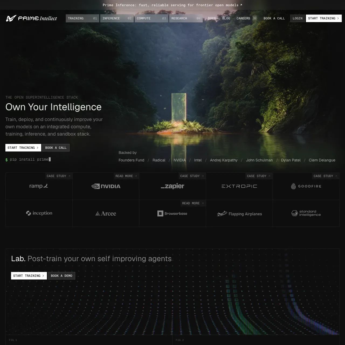The height and width of the screenshot is (345, 345).
Task: Open the ramp case study logo
Action: pyautogui.click(x=39, y=186)
